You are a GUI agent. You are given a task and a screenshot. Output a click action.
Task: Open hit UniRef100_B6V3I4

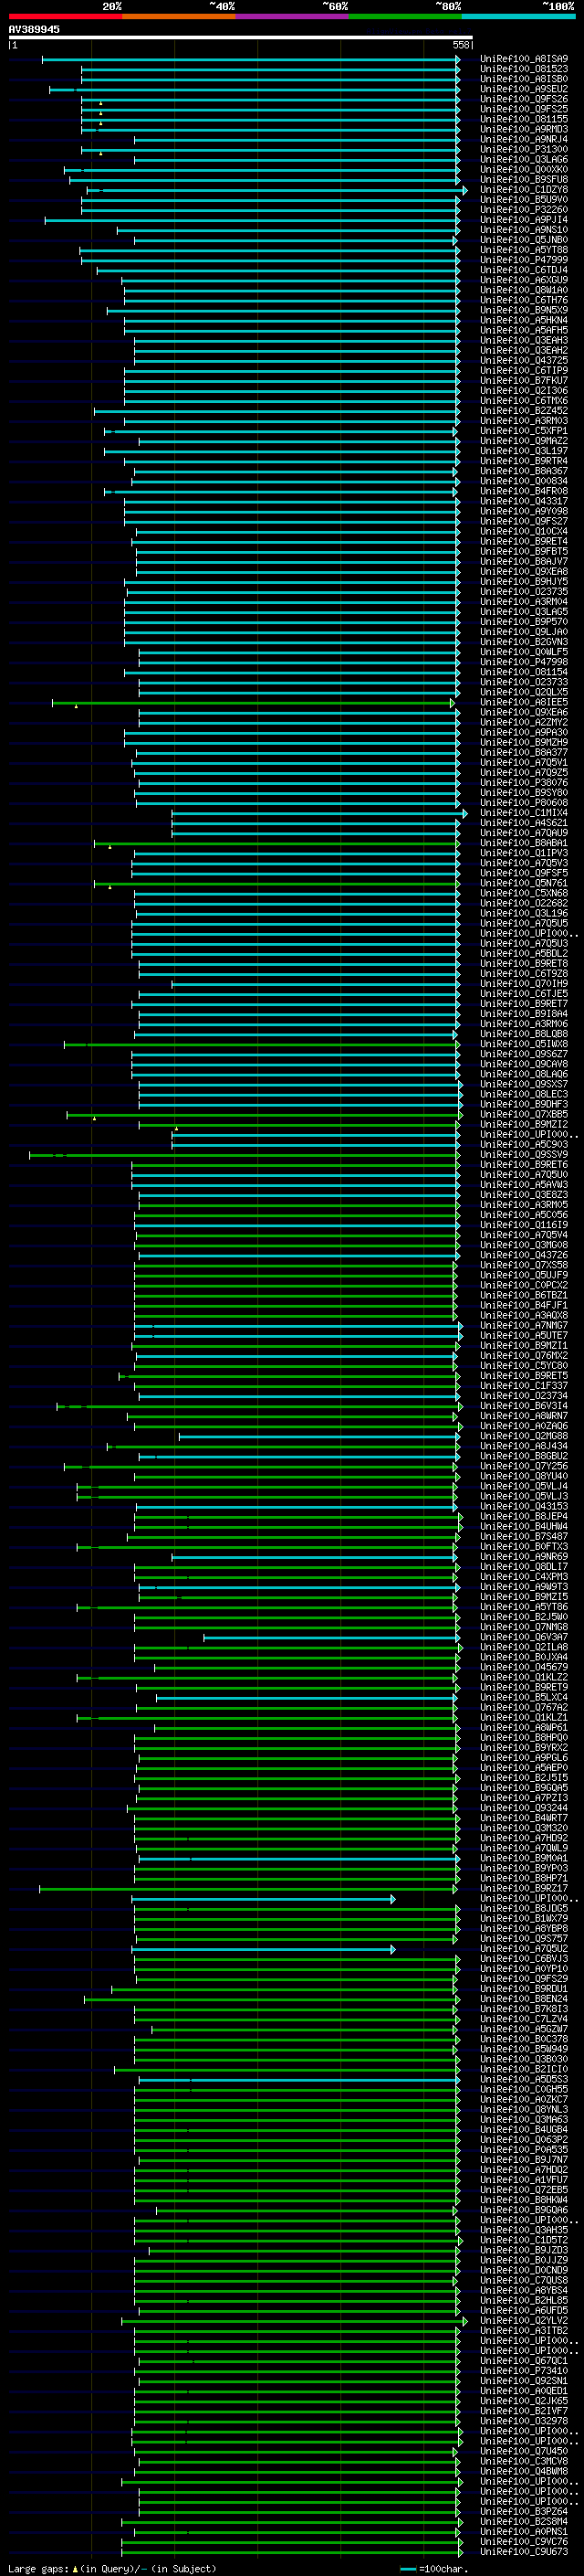pos(524,1406)
